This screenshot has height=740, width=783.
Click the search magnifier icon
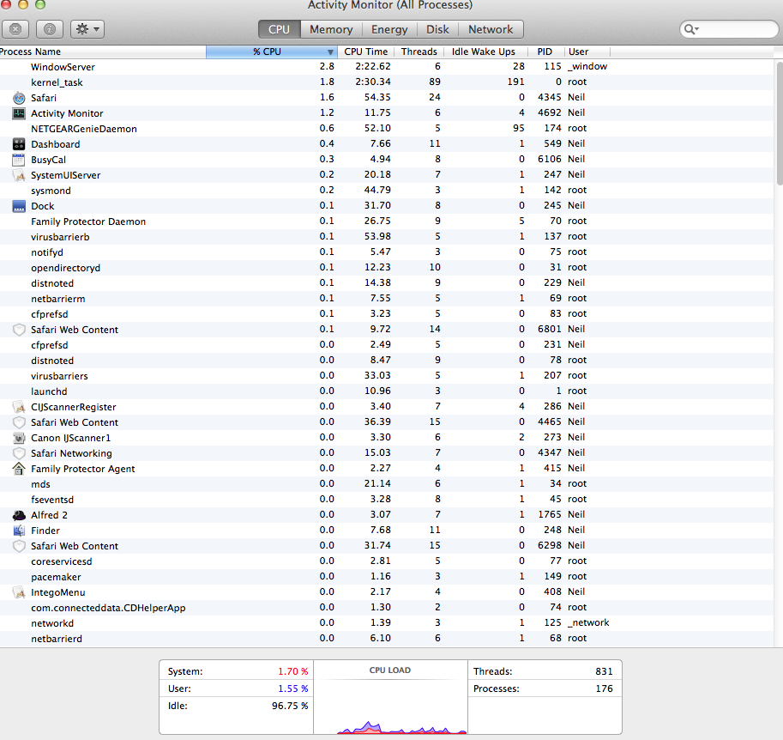(691, 29)
